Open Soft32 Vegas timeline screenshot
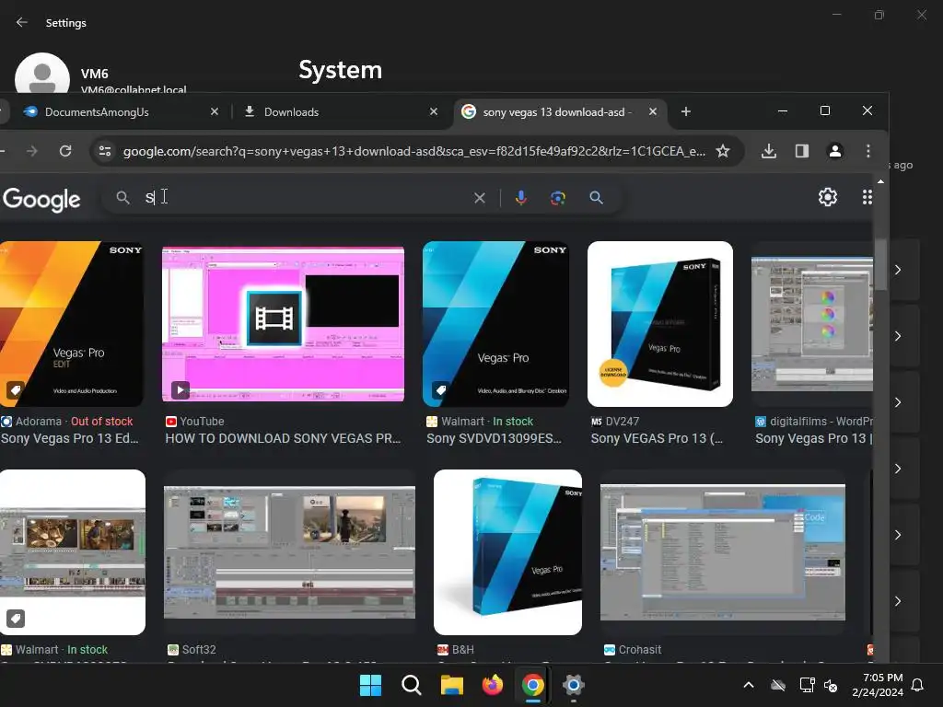 pos(289,552)
